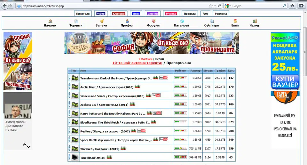Click the Sofia Wars top banner
307x165 pixels.
pyautogui.click(x=152, y=43)
